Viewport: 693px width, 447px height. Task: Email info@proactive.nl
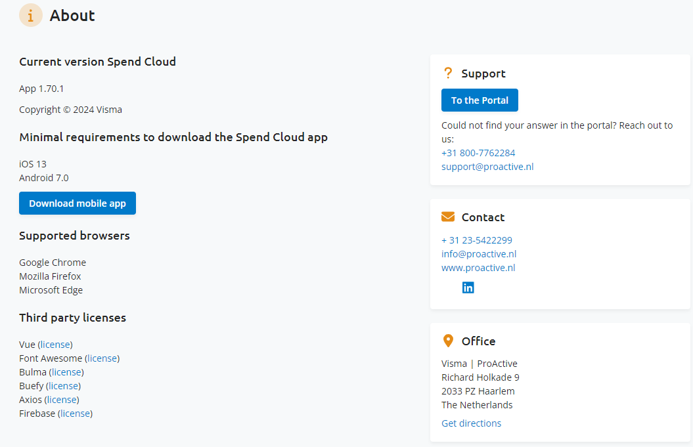(x=479, y=254)
